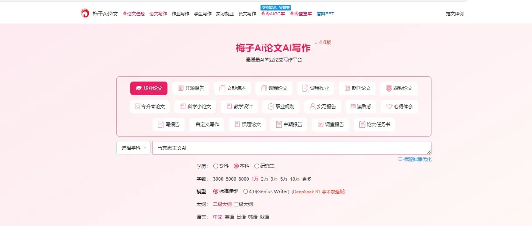
Task: Choose the 4.0 (Genius Writer) model
Action: click(266, 191)
